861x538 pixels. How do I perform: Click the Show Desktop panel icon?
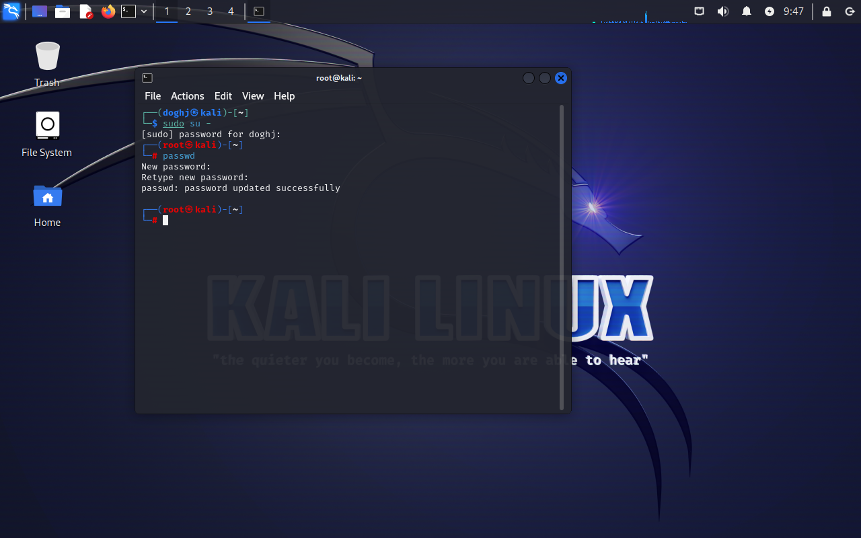click(x=40, y=11)
